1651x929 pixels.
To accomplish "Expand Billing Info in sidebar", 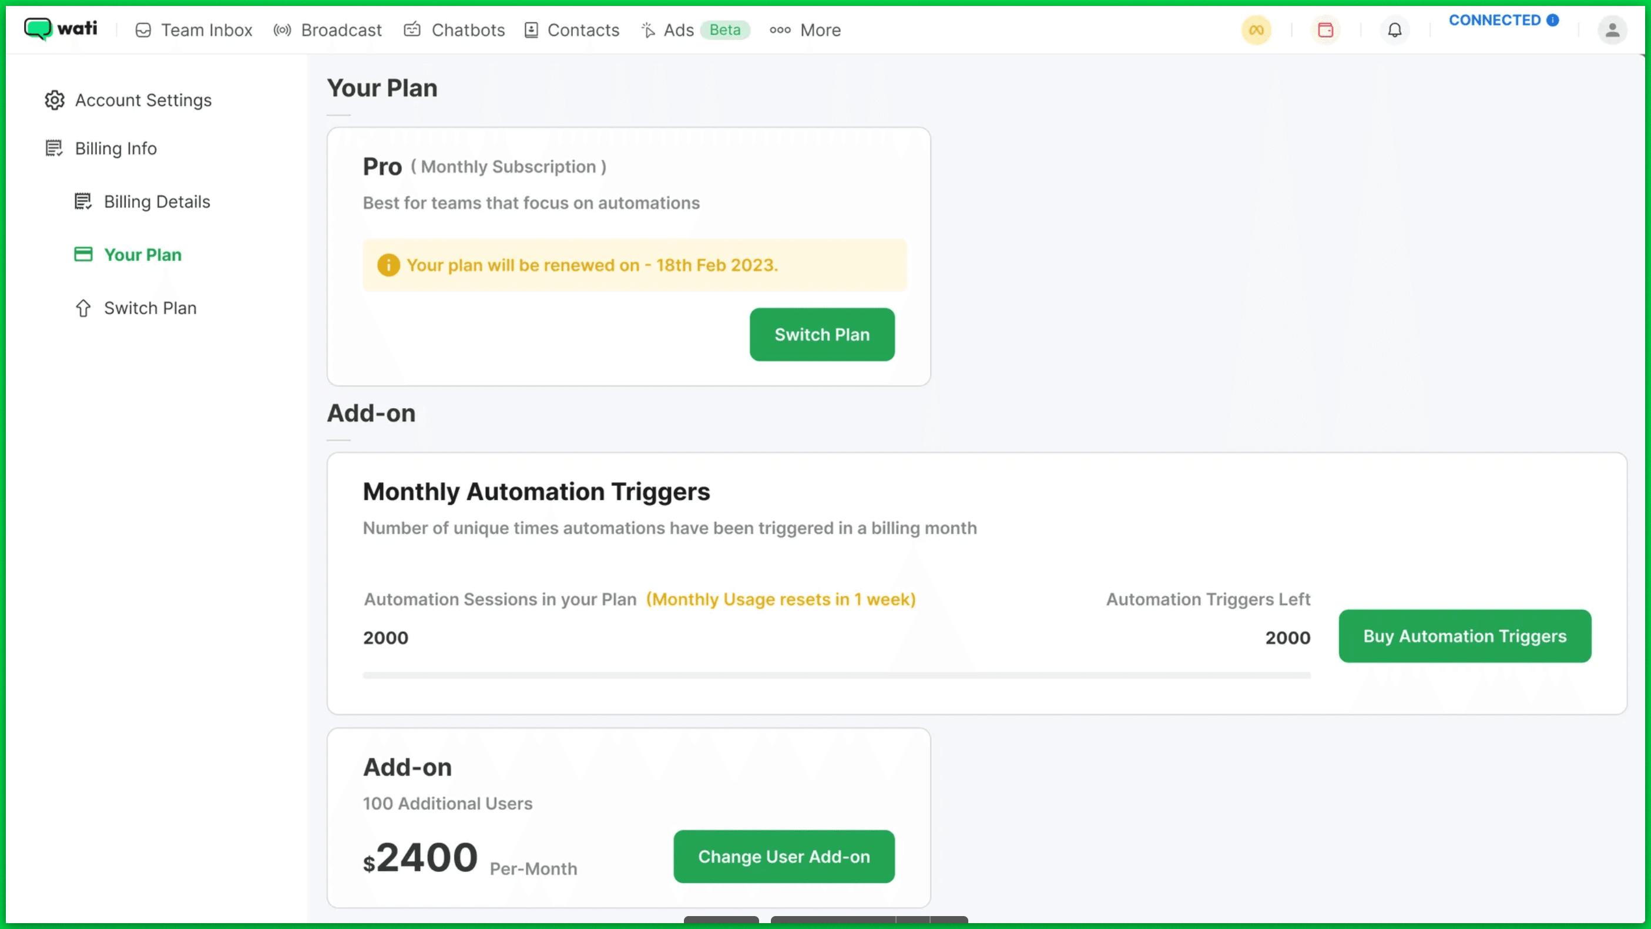I will click(x=115, y=148).
